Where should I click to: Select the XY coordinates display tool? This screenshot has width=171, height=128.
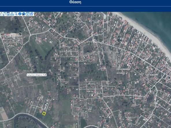(12, 14)
